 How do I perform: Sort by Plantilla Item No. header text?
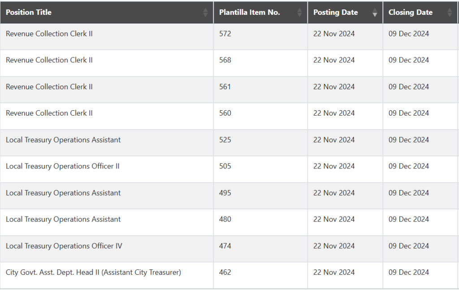250,13
